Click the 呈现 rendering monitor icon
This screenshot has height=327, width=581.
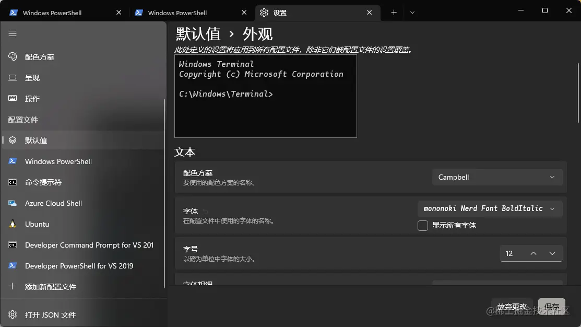point(13,77)
